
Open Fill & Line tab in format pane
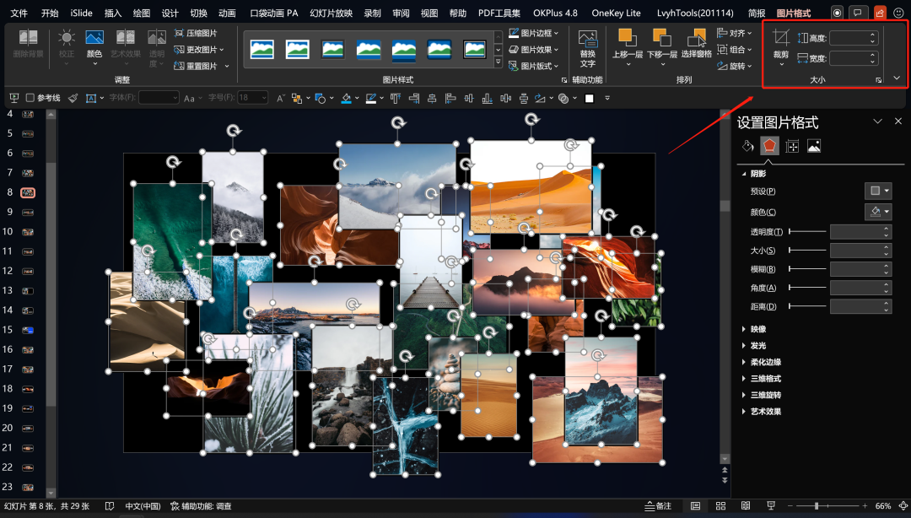[x=747, y=146]
